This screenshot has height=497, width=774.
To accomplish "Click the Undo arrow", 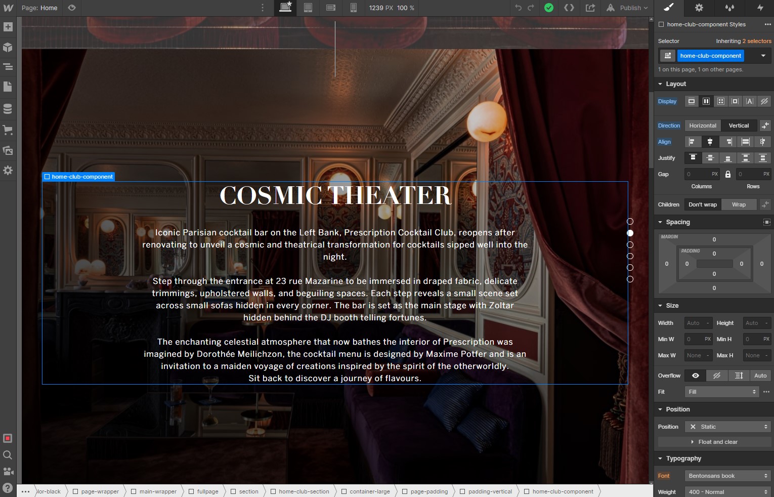I will click(x=518, y=8).
